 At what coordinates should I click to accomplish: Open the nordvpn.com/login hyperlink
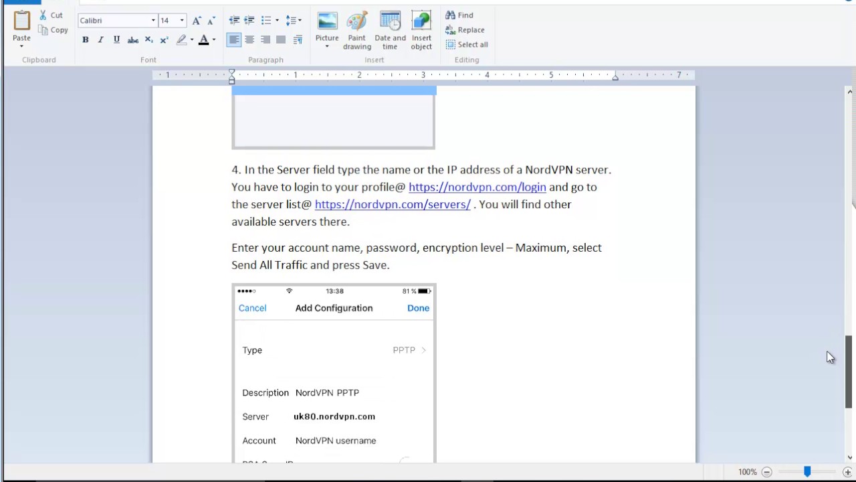[x=477, y=187]
